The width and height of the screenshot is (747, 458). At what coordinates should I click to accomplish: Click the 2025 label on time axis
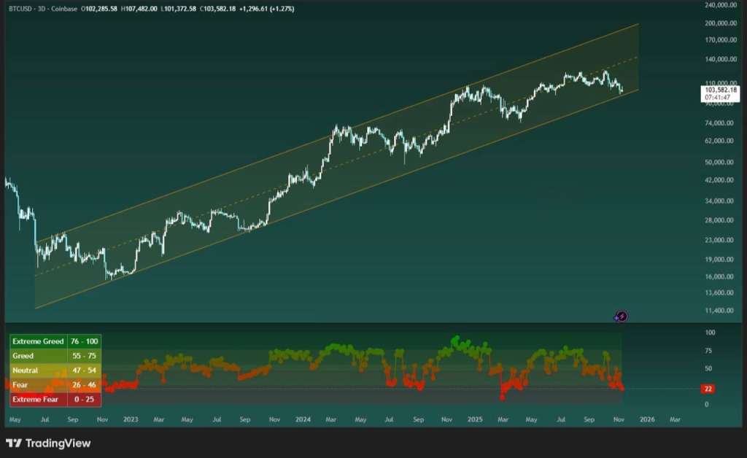(x=475, y=420)
